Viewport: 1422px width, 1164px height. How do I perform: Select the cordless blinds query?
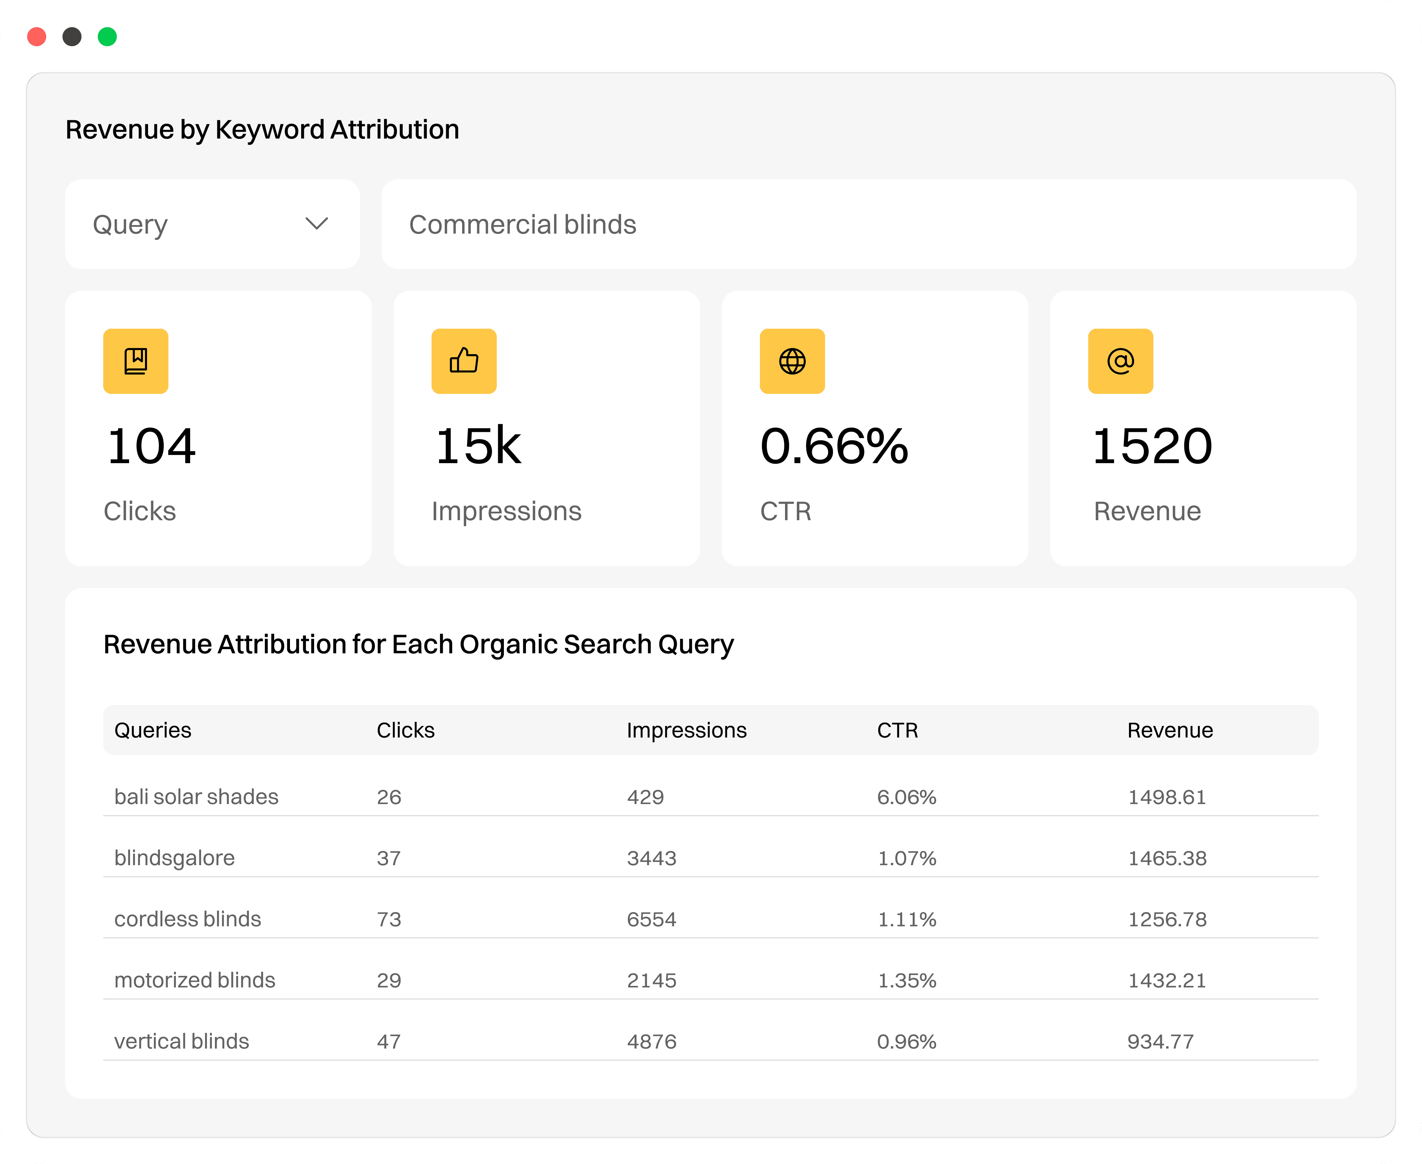(x=188, y=919)
